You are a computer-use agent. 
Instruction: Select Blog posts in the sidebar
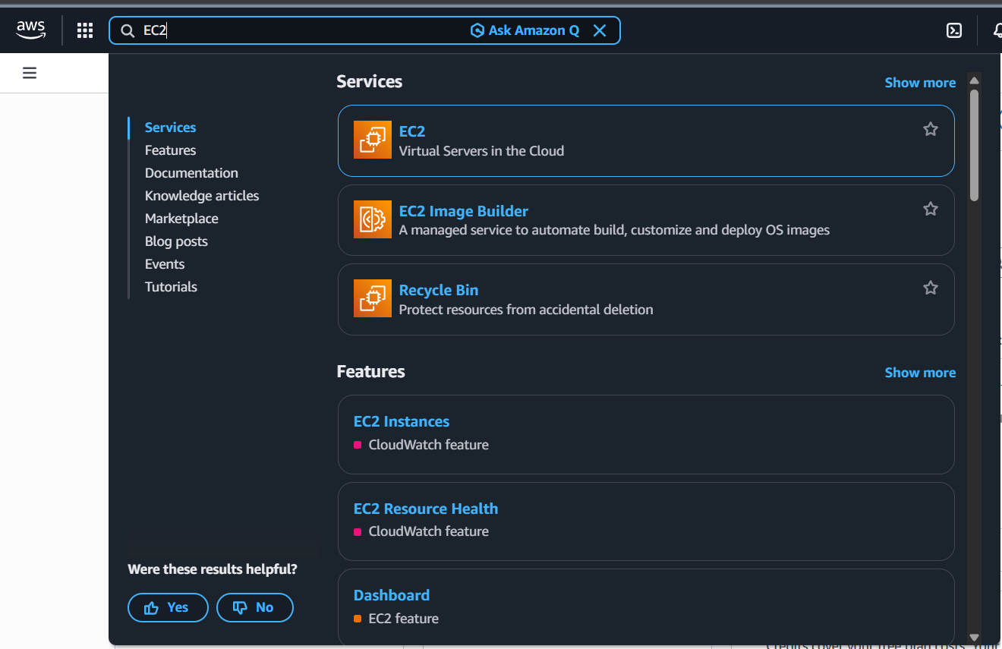pos(176,241)
